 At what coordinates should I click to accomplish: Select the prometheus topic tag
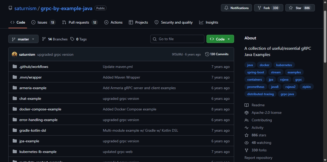(256, 87)
